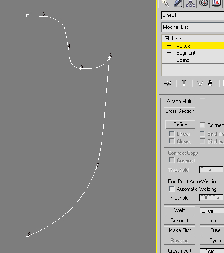
Task: Open the Display panel tab
Action: [216, 3]
